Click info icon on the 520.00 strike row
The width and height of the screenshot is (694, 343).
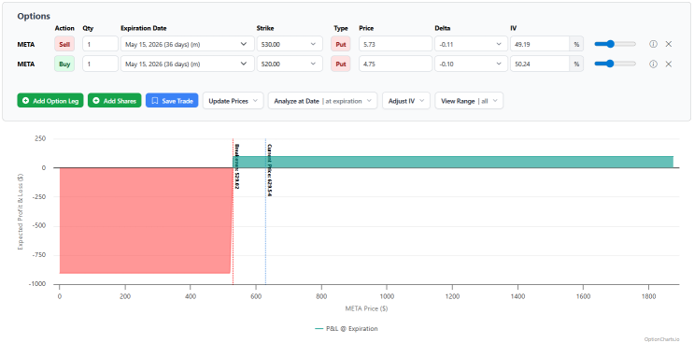click(653, 64)
